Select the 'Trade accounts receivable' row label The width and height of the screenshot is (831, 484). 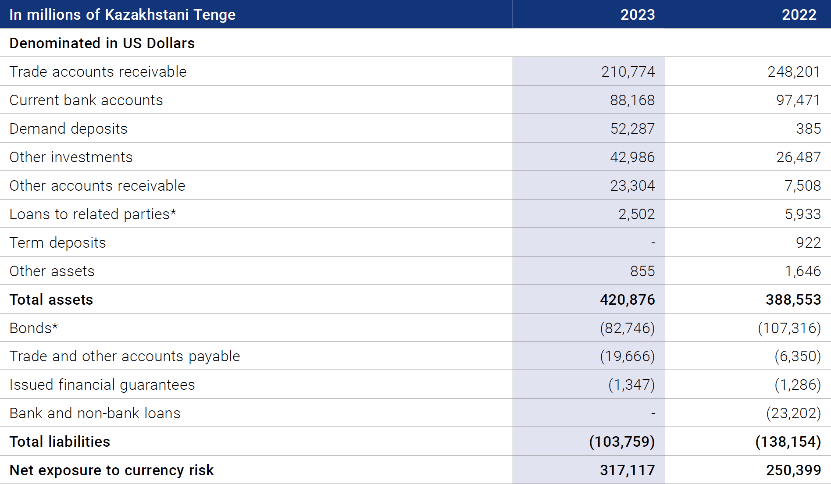click(98, 71)
